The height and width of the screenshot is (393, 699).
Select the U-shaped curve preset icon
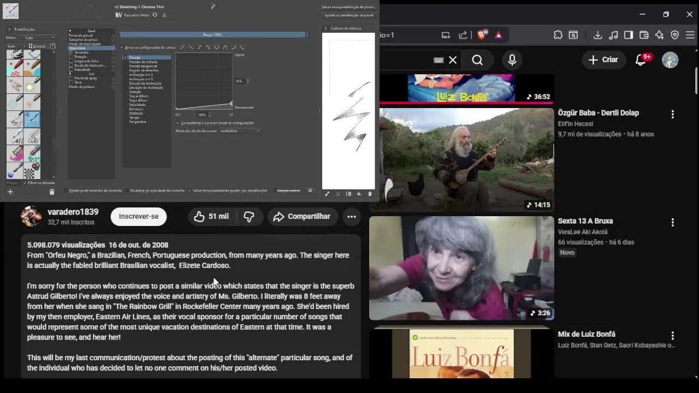click(x=216, y=47)
